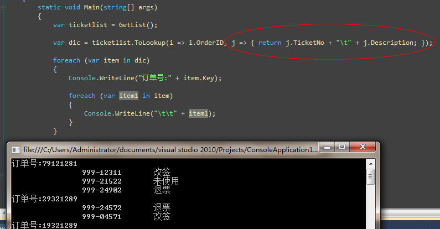Screen dimensions: 440x229
Task: Click 'string[] args' parameter
Action: 128,7
